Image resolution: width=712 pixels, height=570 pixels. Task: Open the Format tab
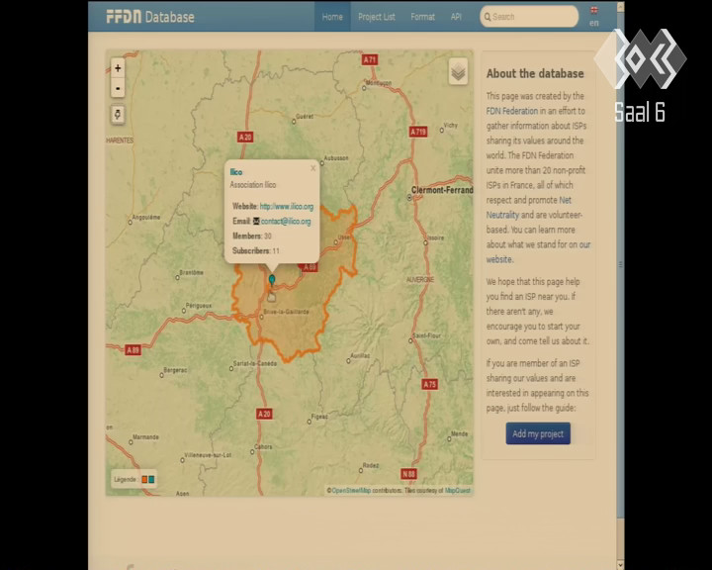point(423,17)
